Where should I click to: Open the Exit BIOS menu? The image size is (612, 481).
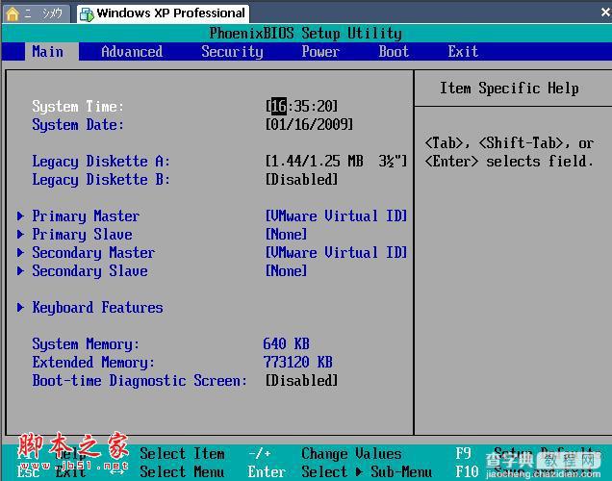[x=463, y=52]
